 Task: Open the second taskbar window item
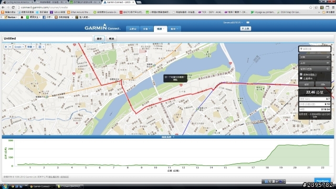(70, 186)
